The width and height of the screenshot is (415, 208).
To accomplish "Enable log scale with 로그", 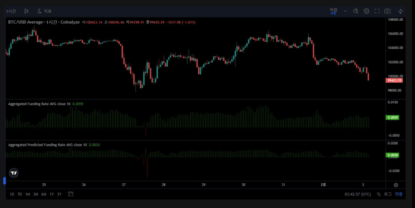I will click(387, 194).
